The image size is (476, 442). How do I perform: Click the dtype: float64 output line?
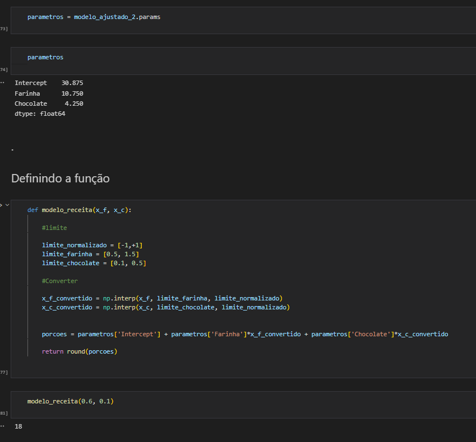(x=41, y=113)
